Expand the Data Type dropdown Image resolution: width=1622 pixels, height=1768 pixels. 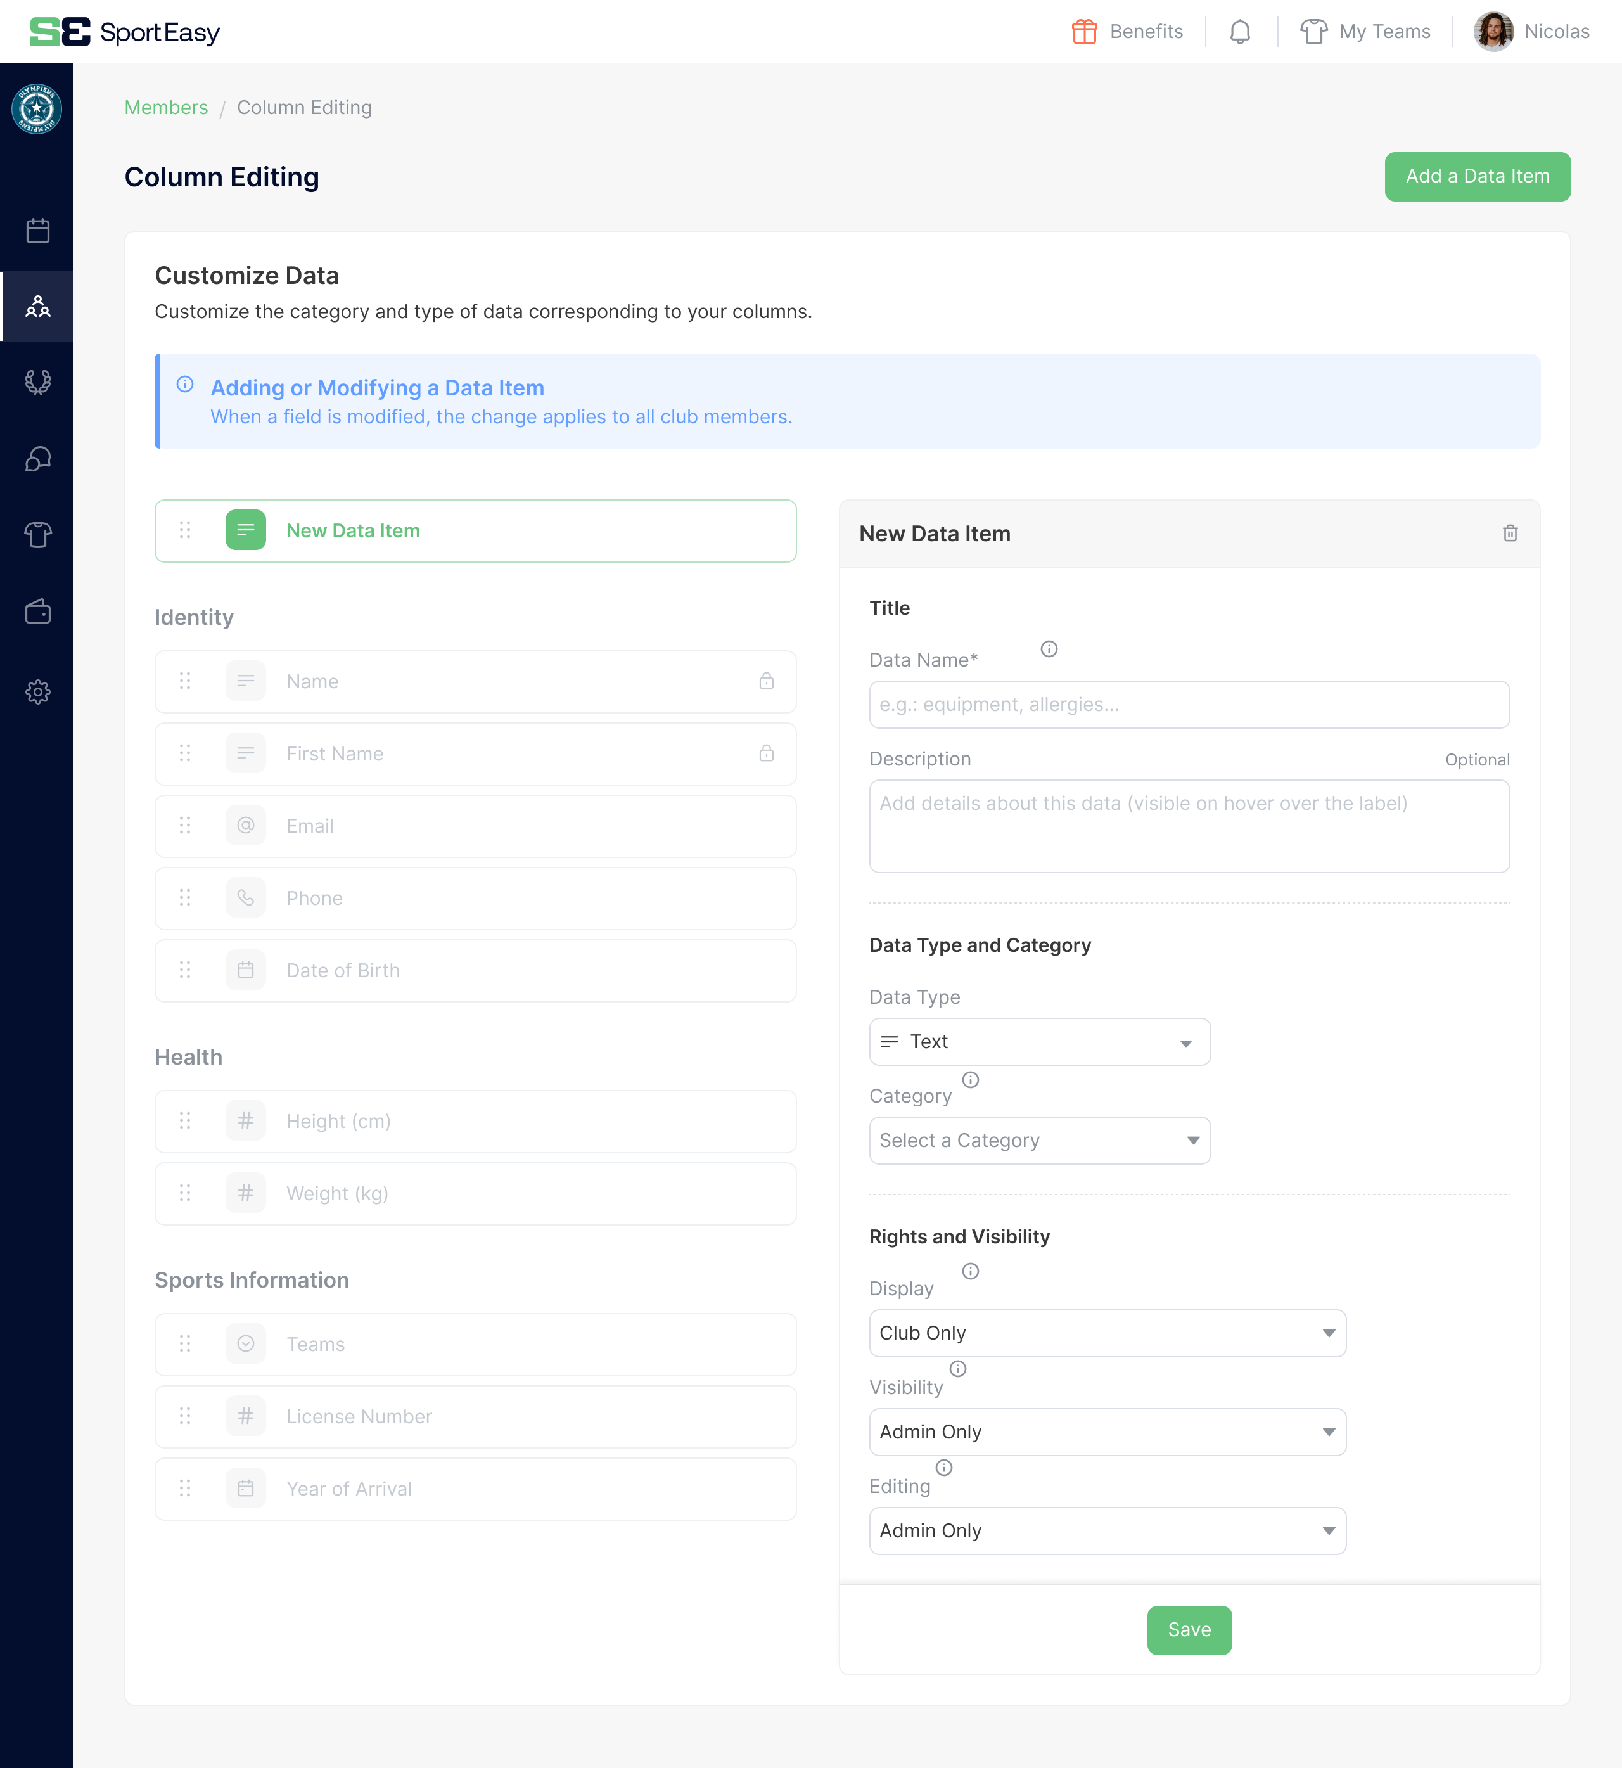[1039, 1042]
